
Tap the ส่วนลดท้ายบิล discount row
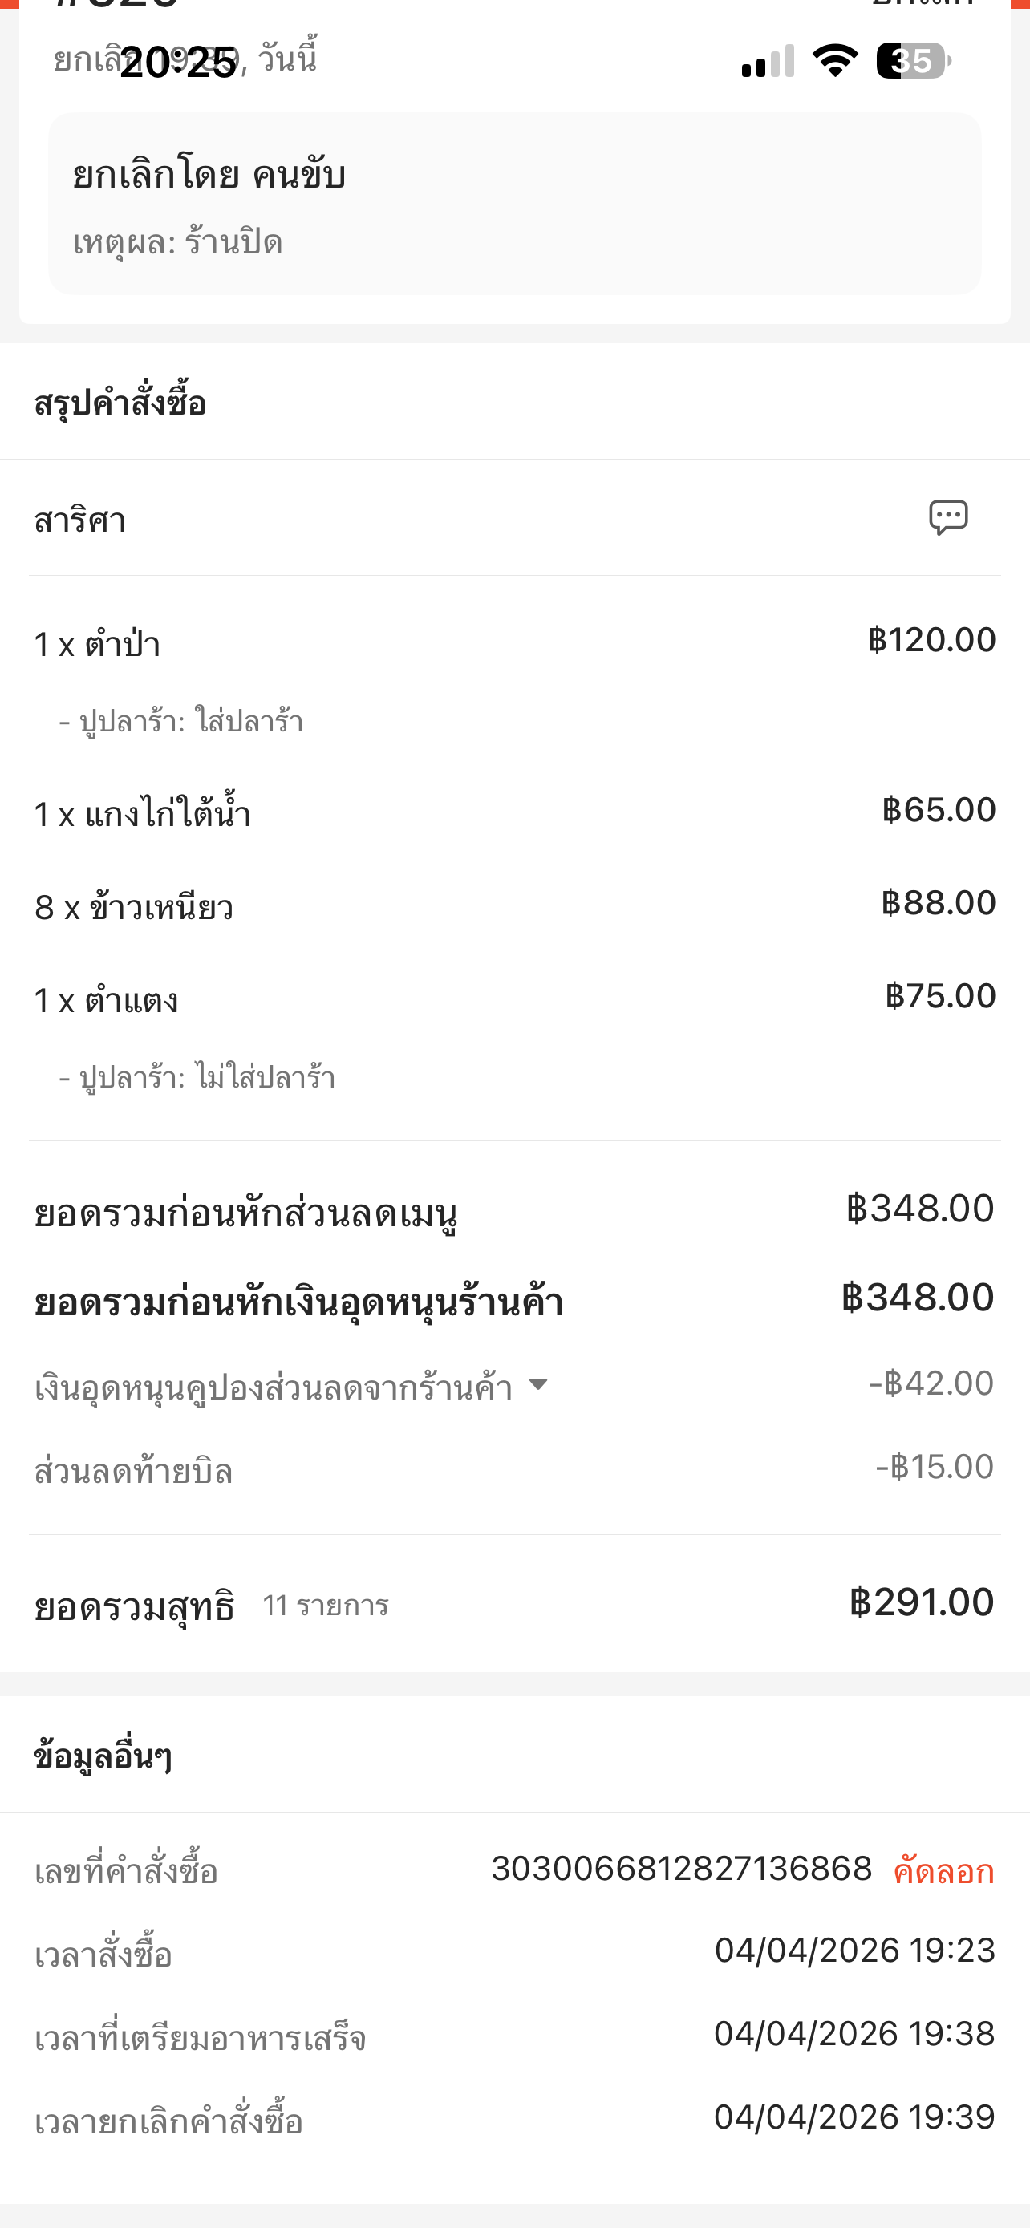click(x=134, y=1471)
